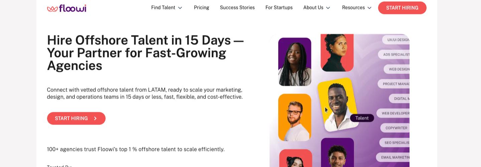The height and width of the screenshot is (167, 481).
Task: Expand the About Us dropdown chevron
Action: [x=328, y=8]
